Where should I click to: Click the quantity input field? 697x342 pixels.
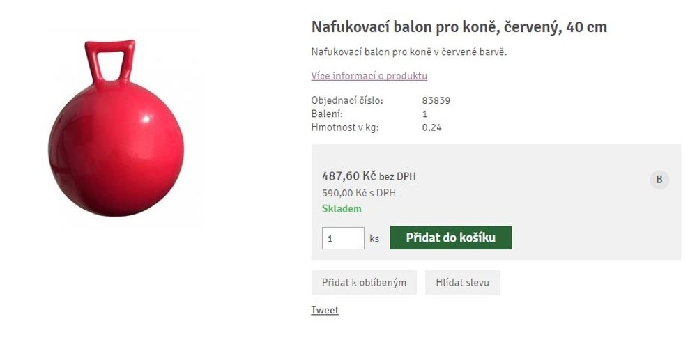[343, 238]
